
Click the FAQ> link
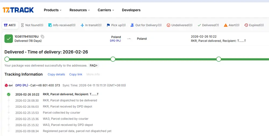point(94,65)
